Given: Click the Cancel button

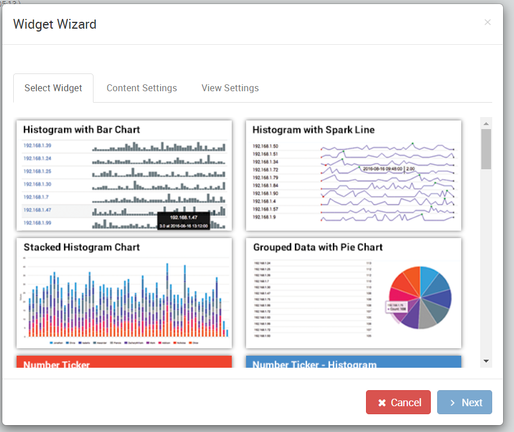Looking at the screenshot, I should (x=398, y=402).
